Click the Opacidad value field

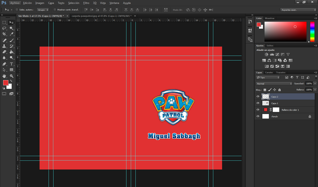309,83
